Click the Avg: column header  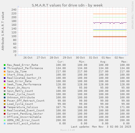(x=103, y=62)
